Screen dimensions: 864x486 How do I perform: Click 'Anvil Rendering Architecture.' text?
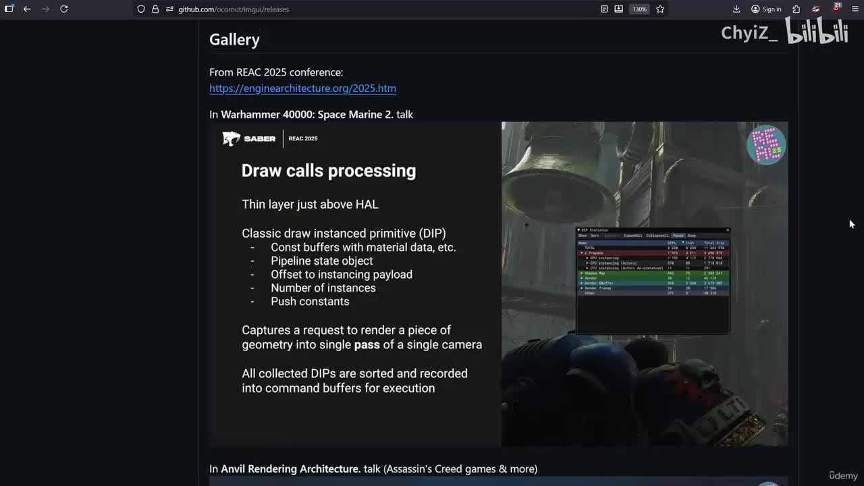(291, 468)
